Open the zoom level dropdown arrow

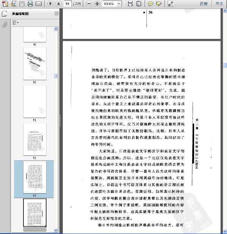(119, 4)
